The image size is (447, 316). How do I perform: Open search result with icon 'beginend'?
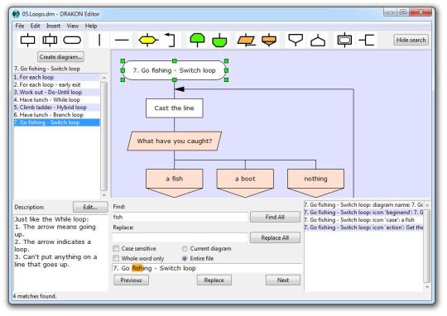click(363, 213)
